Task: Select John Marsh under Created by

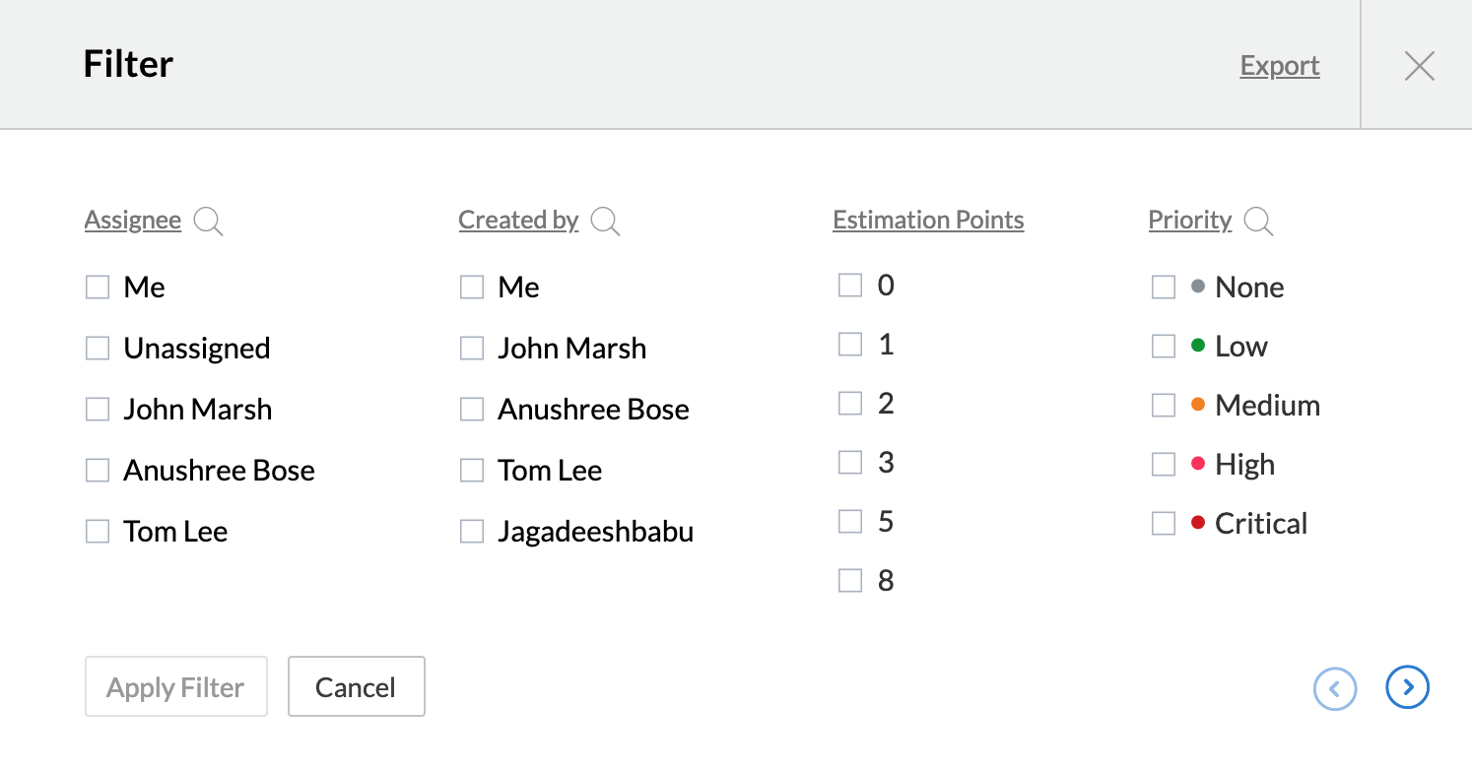Action: [x=472, y=349]
